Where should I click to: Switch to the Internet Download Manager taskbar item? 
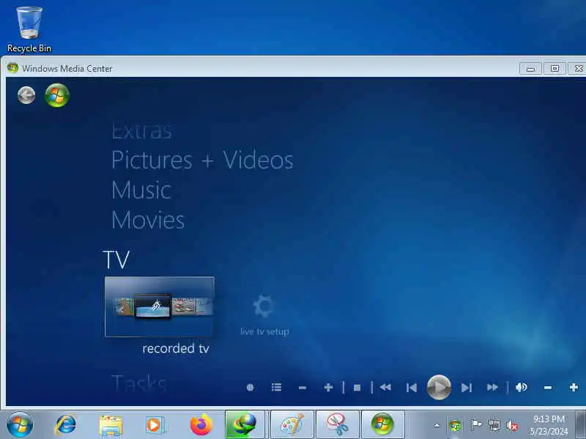point(245,425)
